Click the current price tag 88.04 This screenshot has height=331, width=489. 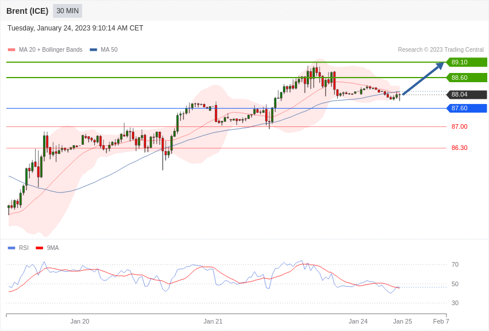click(x=467, y=94)
